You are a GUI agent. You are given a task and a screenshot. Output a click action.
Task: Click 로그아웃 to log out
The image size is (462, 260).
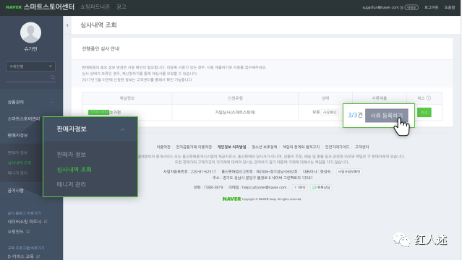point(431,7)
